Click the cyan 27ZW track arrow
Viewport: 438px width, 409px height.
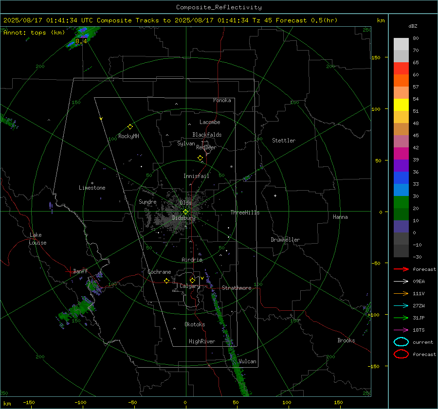401,306
